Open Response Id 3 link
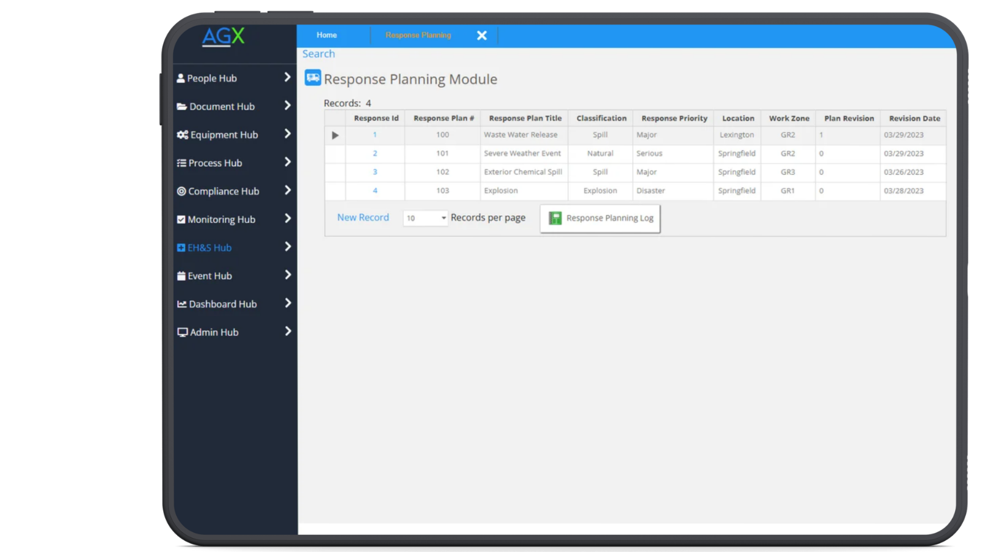This screenshot has height=552, width=982. click(x=375, y=172)
